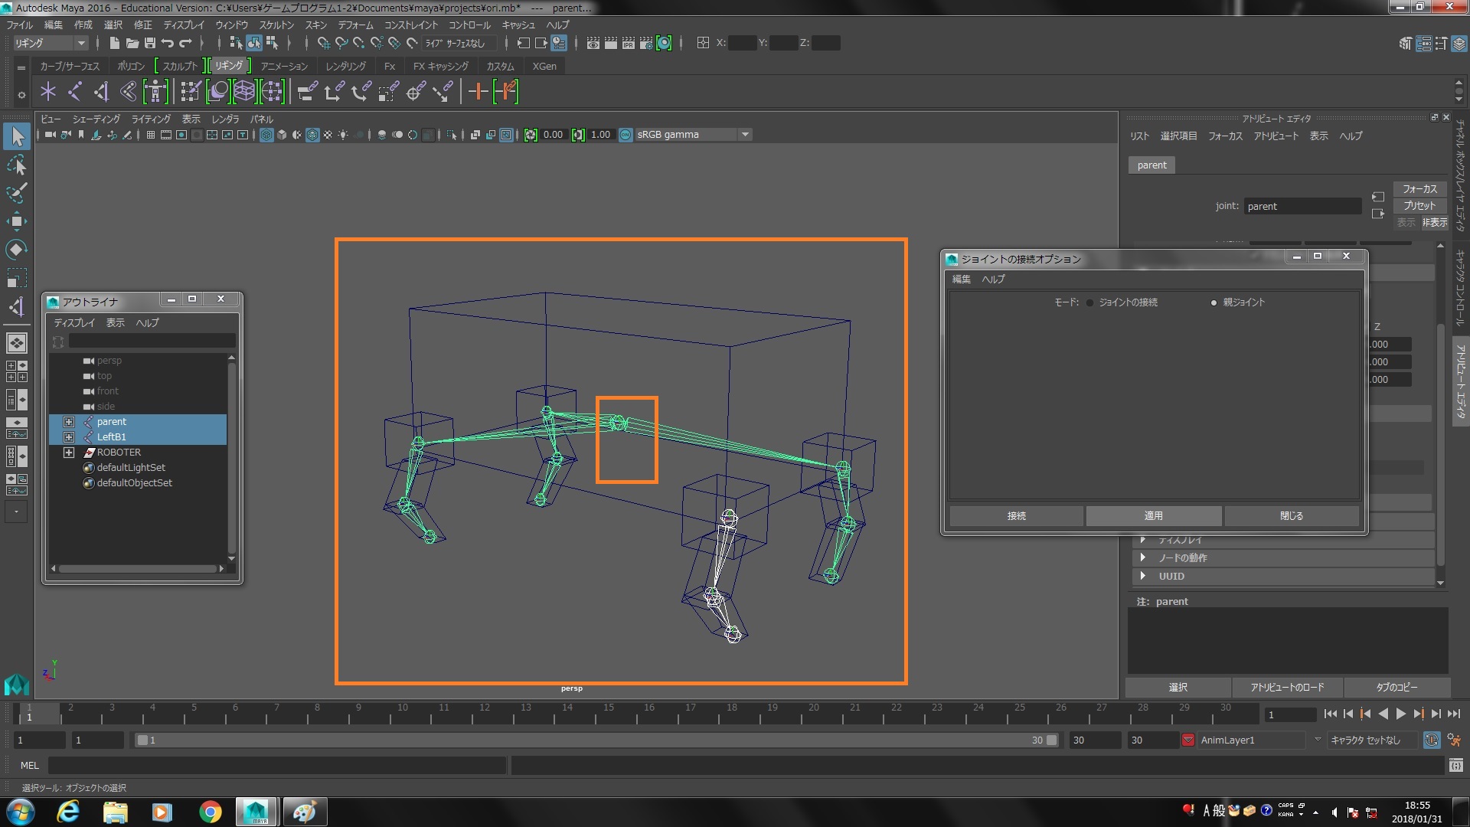Switch to the アニメーション shelf tab
Viewport: 1470px width, 827px height.
284,67
